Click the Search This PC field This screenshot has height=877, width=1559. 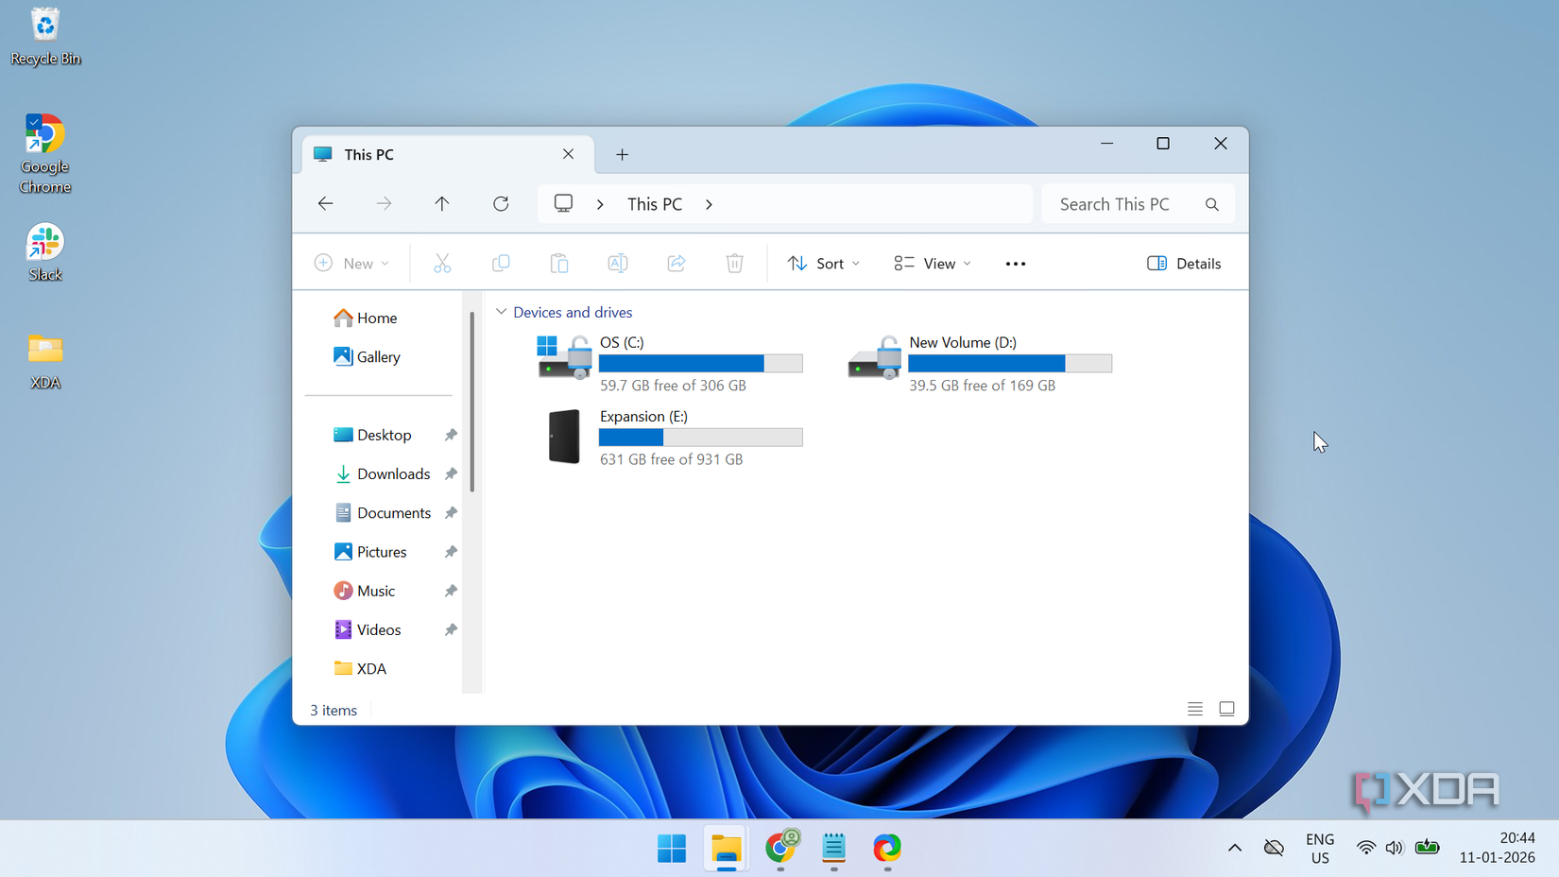[1138, 204]
